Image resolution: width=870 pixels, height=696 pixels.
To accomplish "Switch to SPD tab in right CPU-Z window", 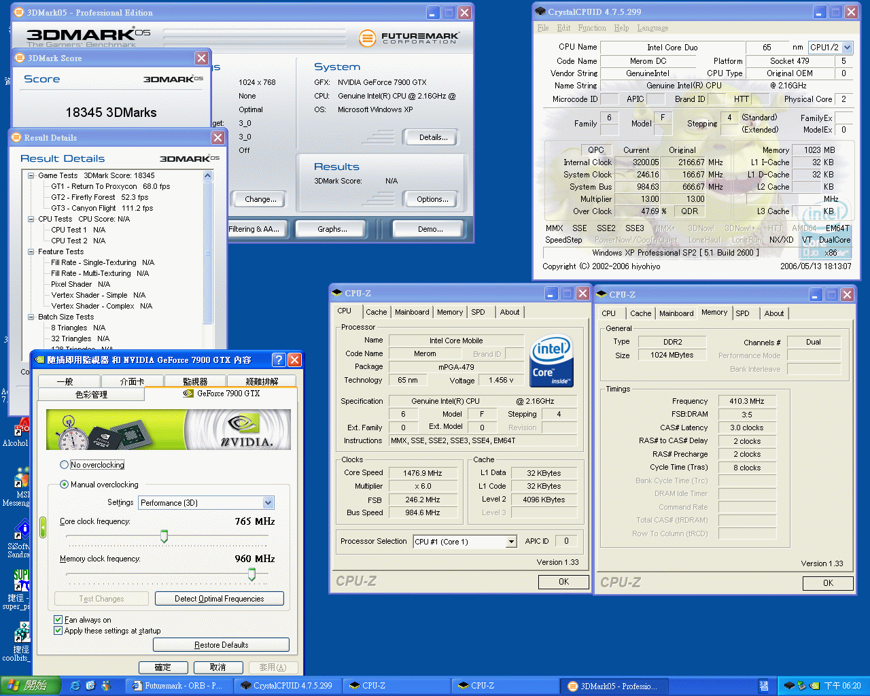I will [x=743, y=313].
